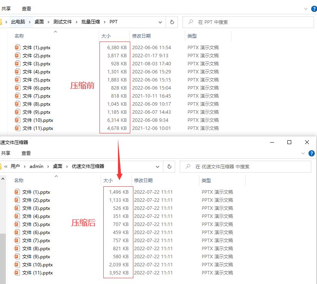Image resolution: width=317 pixels, height=284 pixels.
Task: Expand the chevron after admin in breadcrumb
Action: click(x=48, y=166)
